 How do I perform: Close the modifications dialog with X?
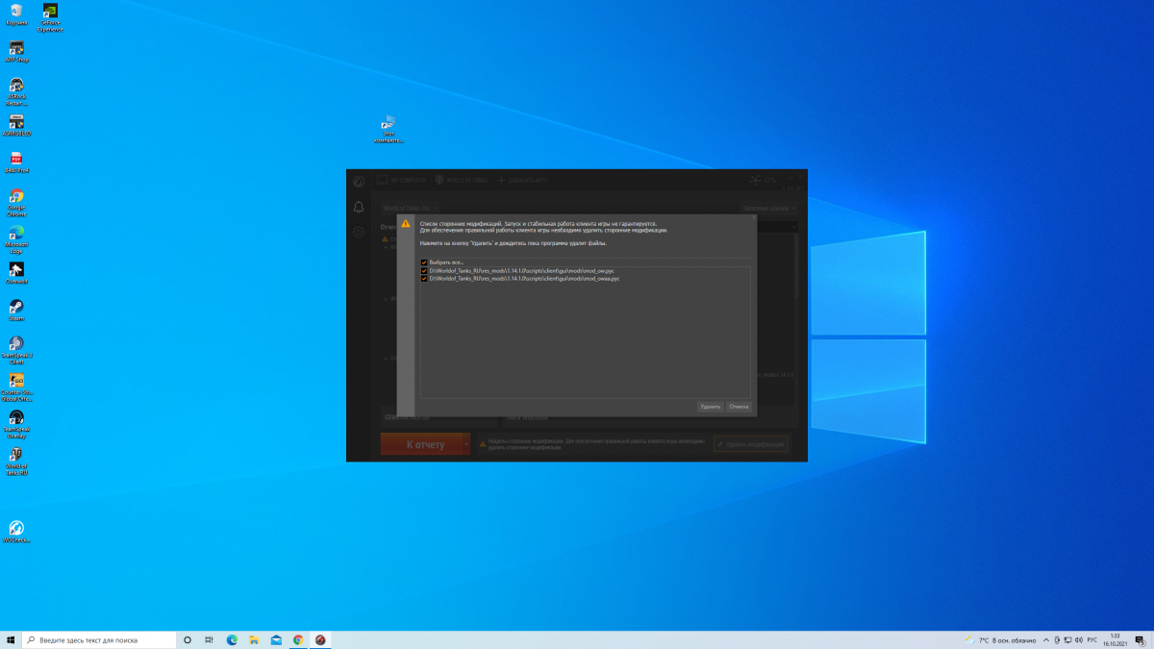coord(754,218)
